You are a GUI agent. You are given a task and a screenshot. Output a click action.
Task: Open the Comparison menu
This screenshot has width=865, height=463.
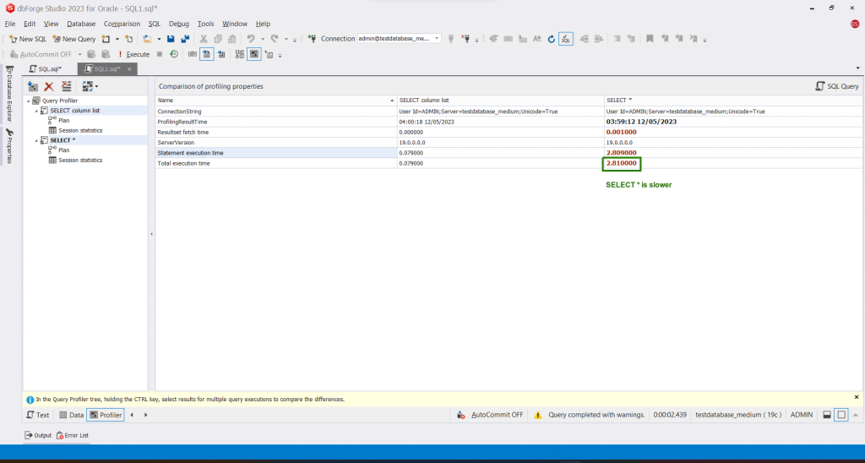pyautogui.click(x=122, y=24)
